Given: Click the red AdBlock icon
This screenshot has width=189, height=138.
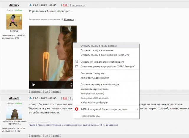Looking at the screenshot, I should 76,109.
